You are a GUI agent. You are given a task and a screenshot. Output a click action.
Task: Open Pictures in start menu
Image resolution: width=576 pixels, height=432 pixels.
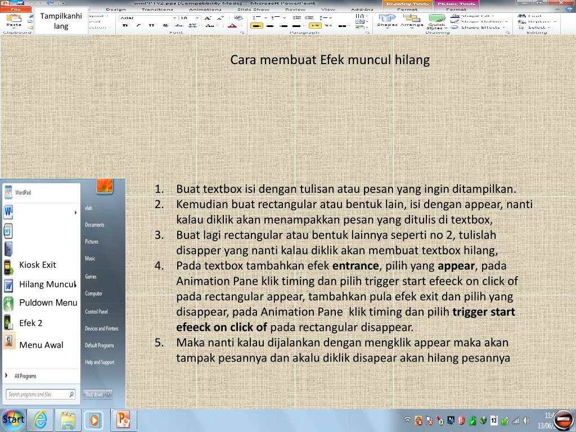pyautogui.click(x=92, y=242)
